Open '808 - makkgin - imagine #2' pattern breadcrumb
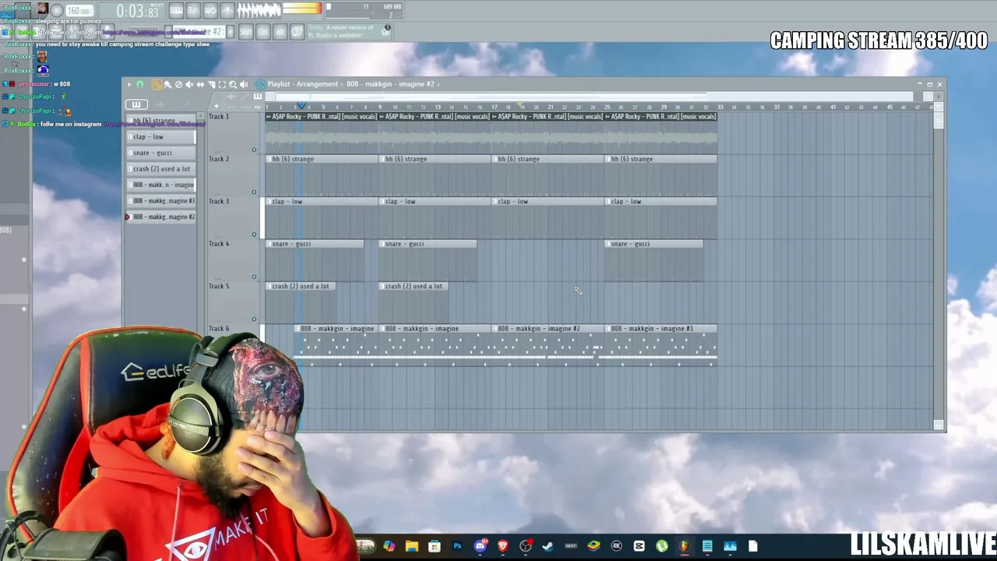Viewport: 997px width, 561px height. [x=390, y=84]
